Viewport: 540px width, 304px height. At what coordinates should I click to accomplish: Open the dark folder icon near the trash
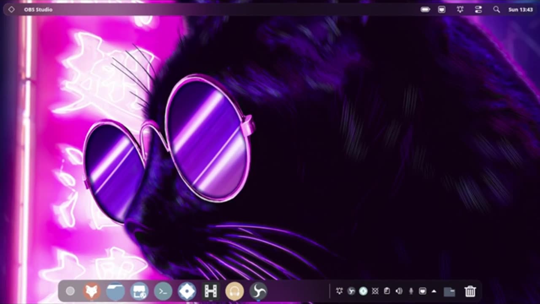pos(449,291)
